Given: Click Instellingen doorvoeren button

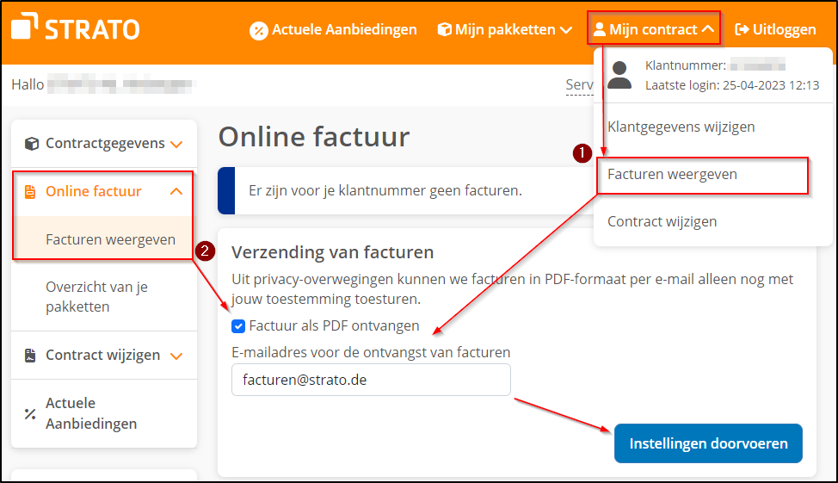Looking at the screenshot, I should [x=708, y=443].
